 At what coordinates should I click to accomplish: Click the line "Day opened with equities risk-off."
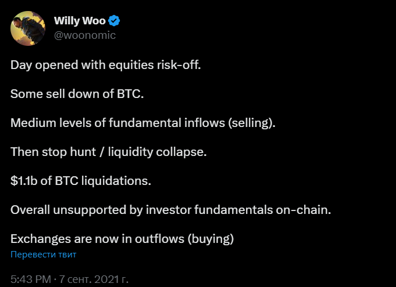pos(105,64)
